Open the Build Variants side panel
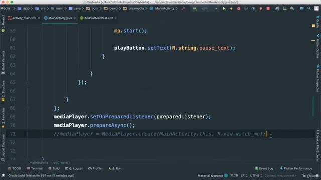This screenshot has width=321, height=180. [x=3, y=62]
